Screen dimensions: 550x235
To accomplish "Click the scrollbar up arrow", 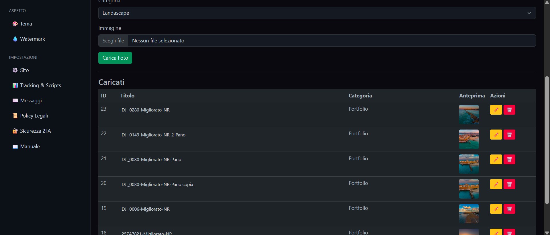I will [547, 2].
